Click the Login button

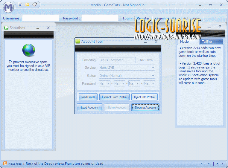tap(127, 18)
